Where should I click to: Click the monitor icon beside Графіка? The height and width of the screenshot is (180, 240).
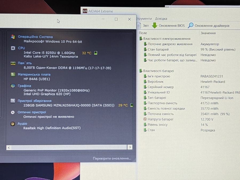tap(13, 86)
